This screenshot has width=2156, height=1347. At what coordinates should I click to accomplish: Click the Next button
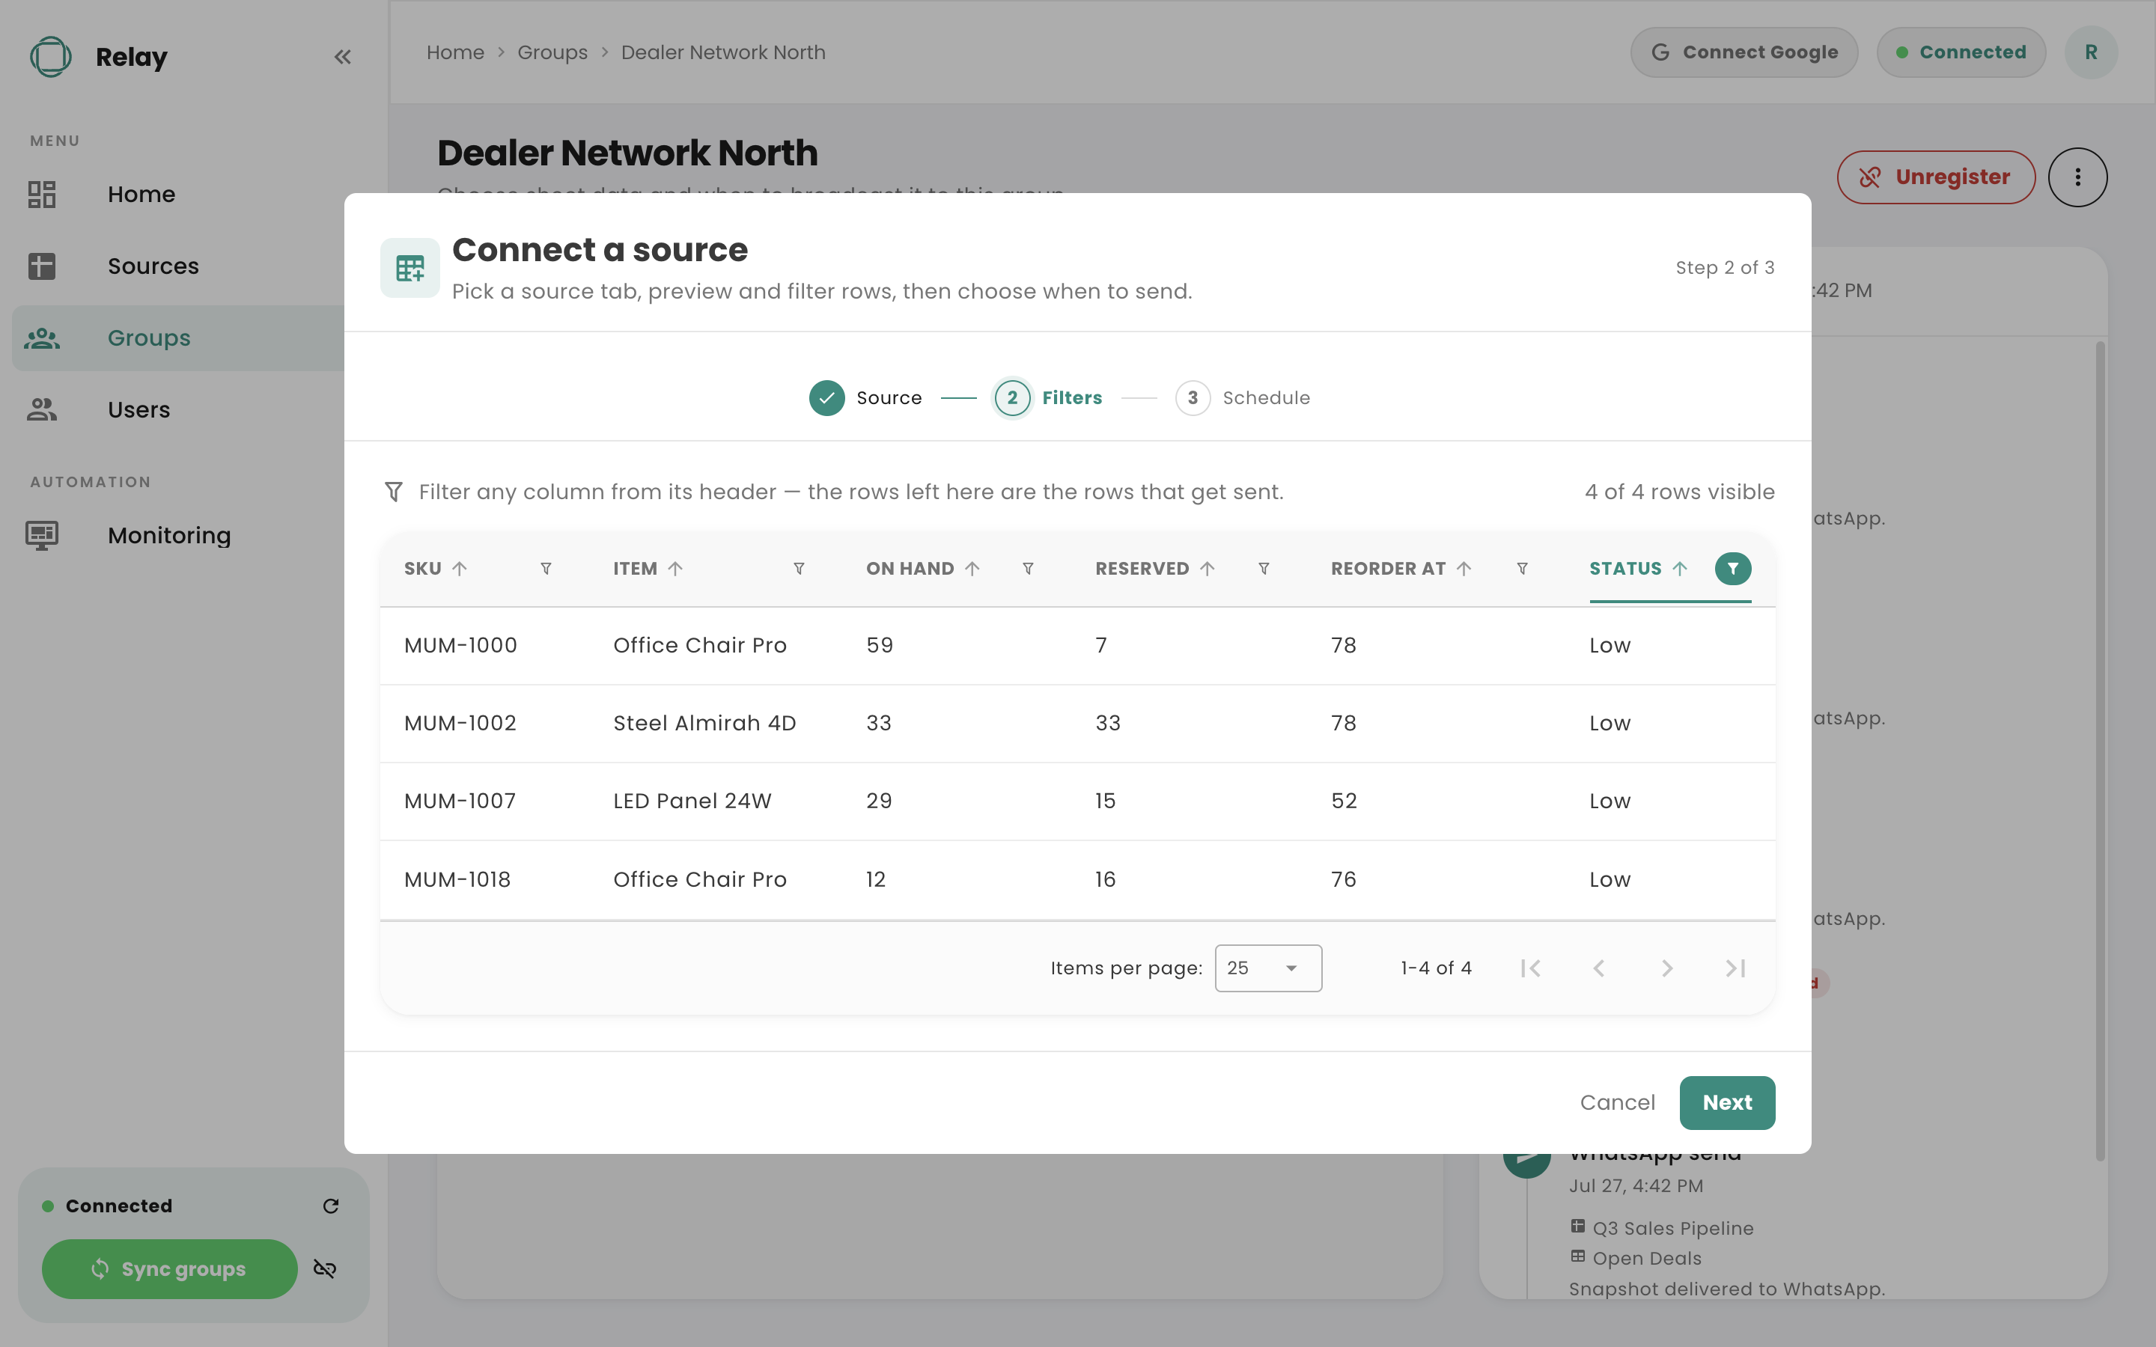[x=1726, y=1102]
